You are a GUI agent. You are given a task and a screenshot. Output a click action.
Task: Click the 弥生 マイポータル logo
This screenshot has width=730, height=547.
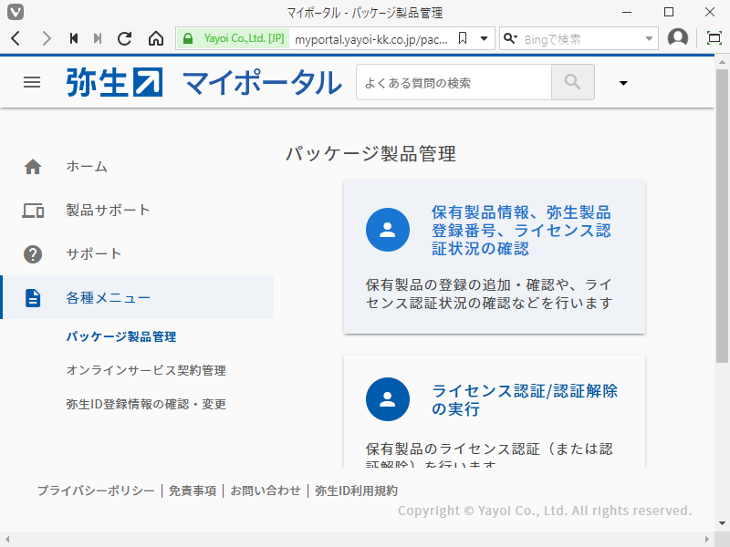(x=203, y=82)
